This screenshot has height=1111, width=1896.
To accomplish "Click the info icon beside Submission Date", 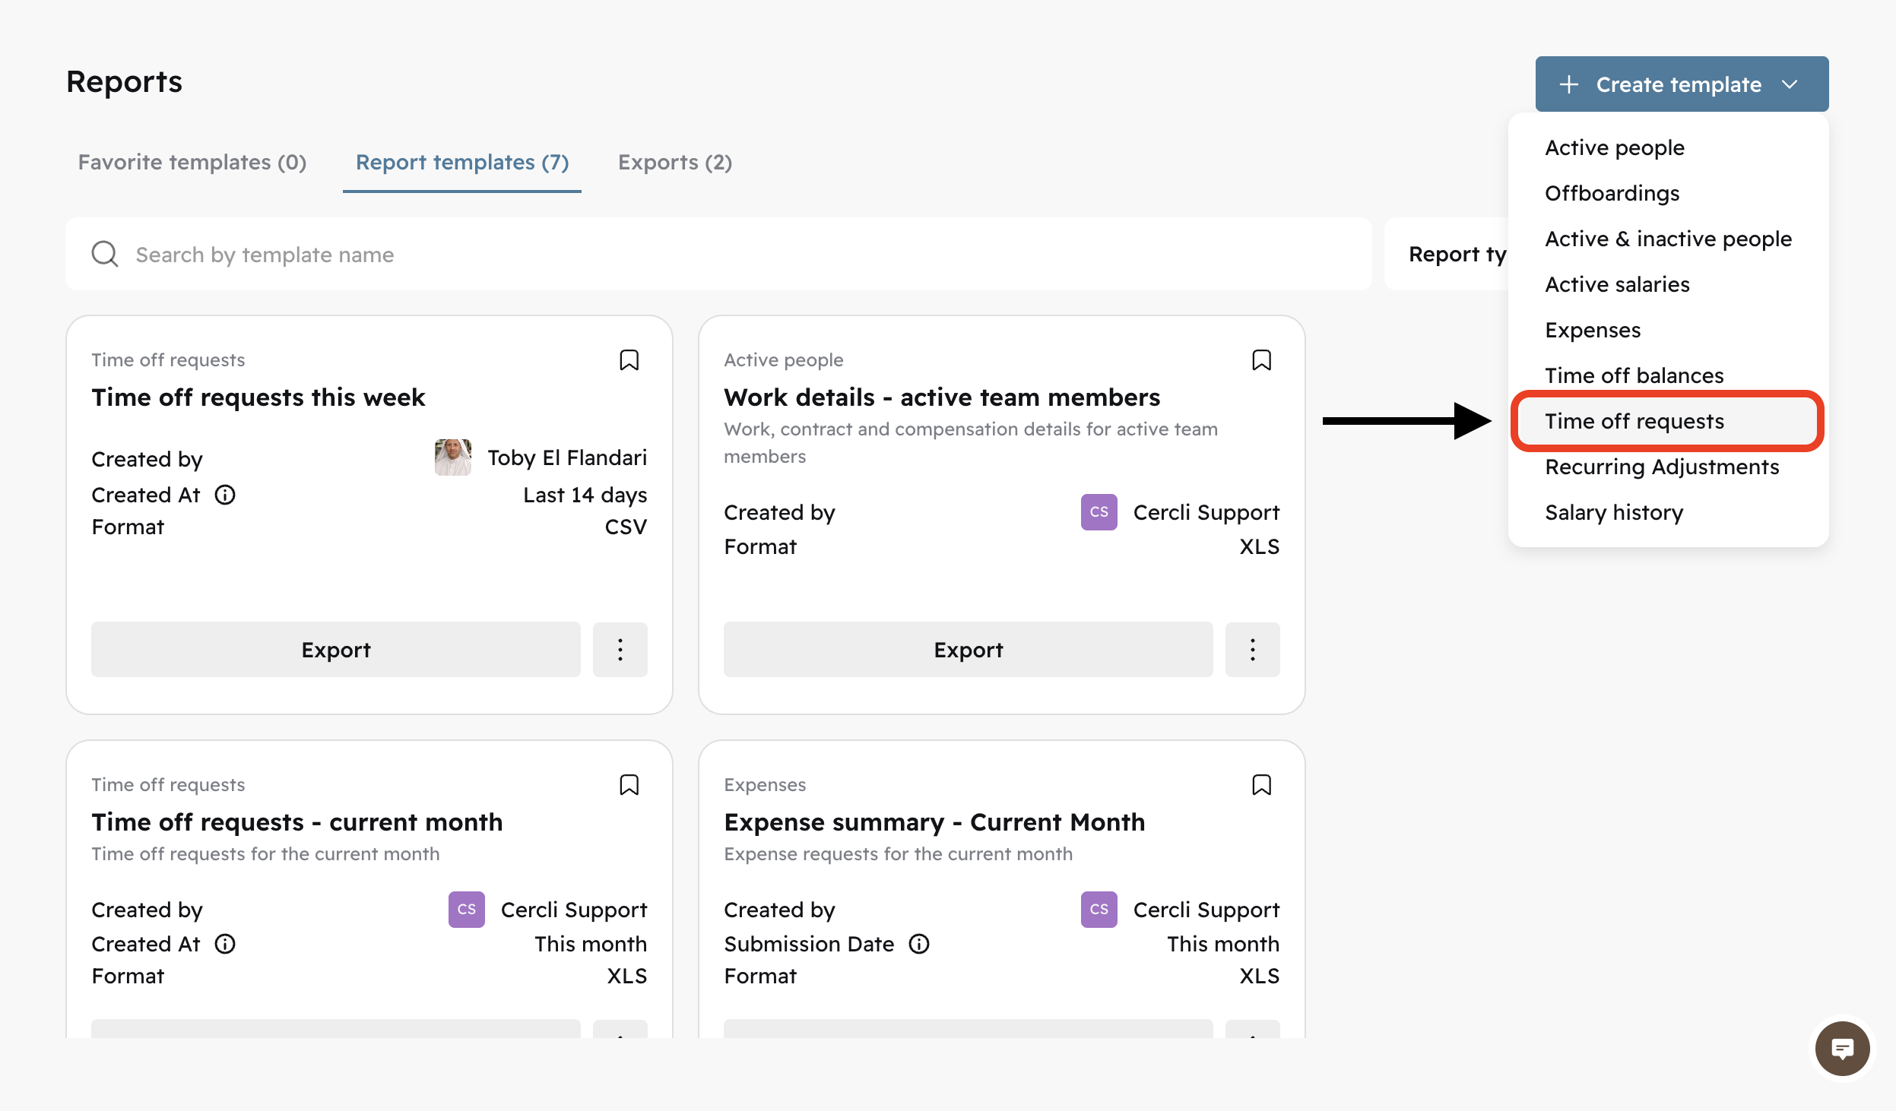I will click(x=919, y=944).
